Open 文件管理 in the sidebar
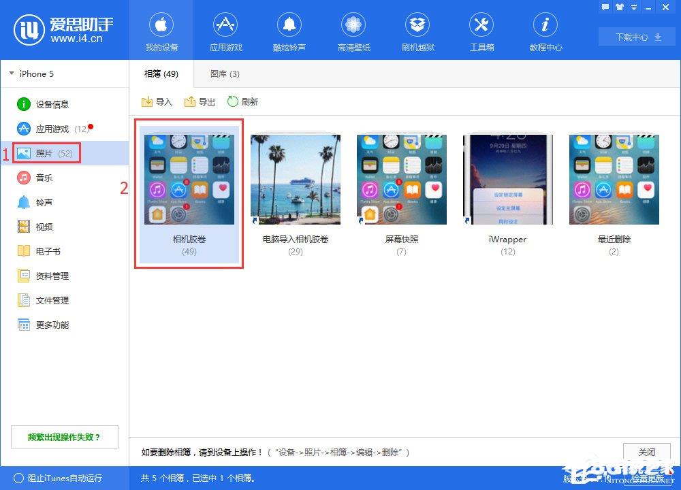 point(43,300)
